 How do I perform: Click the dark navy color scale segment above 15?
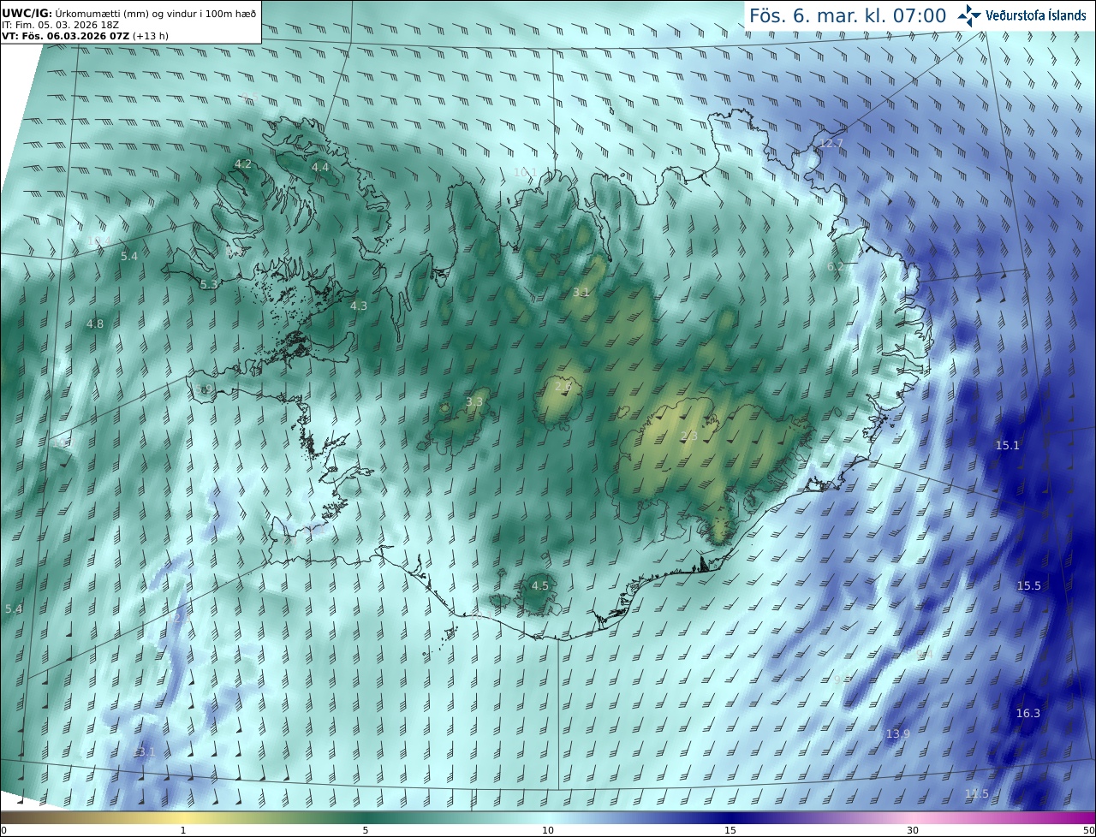(x=730, y=817)
